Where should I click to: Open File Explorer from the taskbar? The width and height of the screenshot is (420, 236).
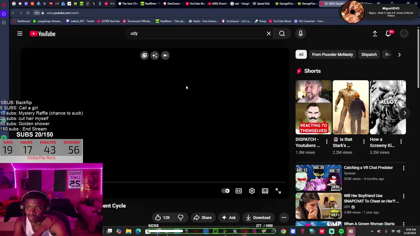click(x=129, y=231)
